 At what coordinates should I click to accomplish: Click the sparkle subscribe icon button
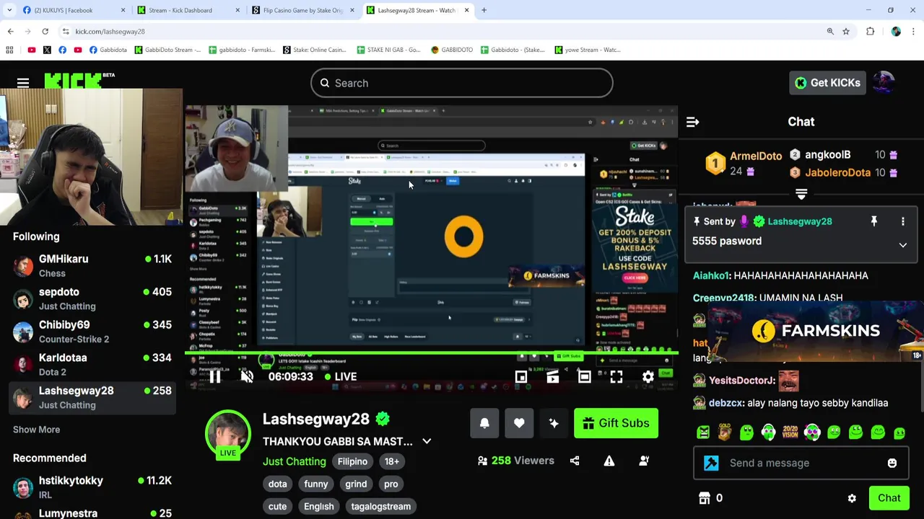[554, 423]
